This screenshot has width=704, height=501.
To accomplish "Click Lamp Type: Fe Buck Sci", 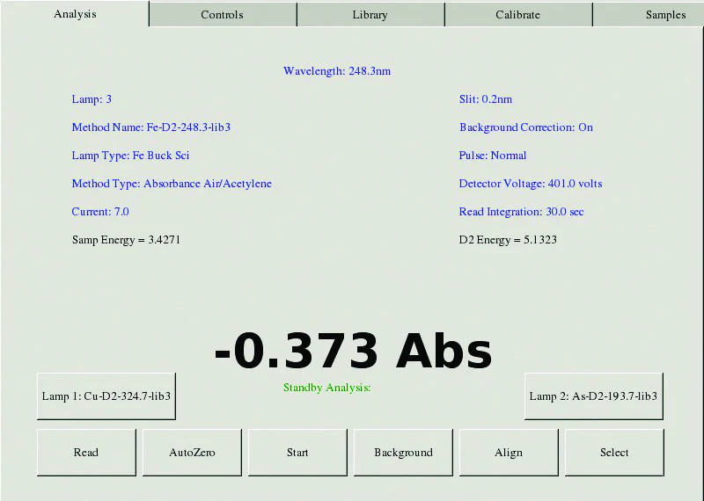I will [130, 156].
